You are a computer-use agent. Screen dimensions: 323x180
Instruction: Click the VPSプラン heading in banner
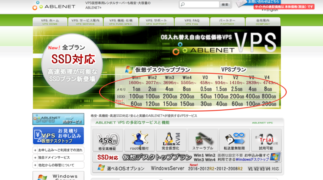pyautogui.click(x=233, y=70)
